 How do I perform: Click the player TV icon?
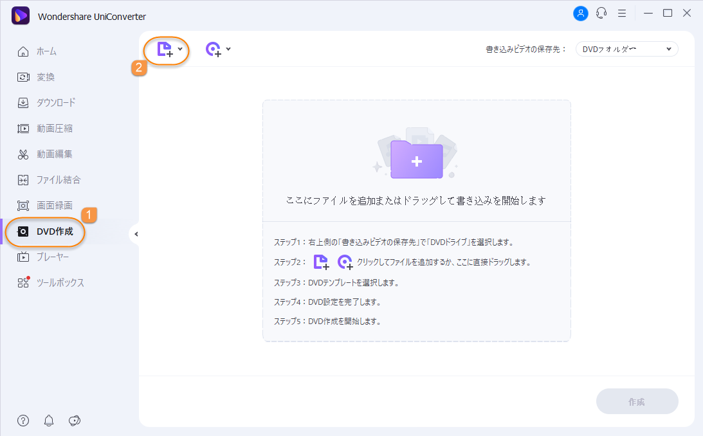click(23, 257)
